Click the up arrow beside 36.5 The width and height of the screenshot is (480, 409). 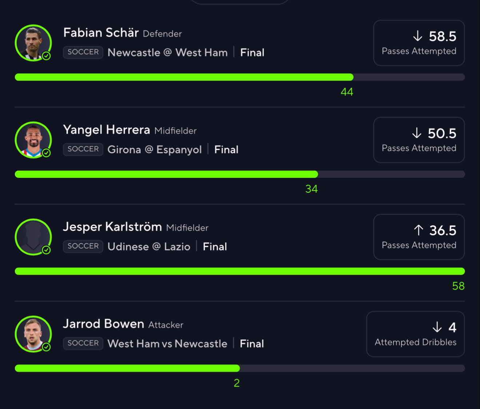pos(419,230)
